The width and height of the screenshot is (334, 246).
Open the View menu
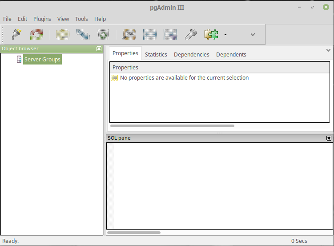pyautogui.click(x=63, y=19)
